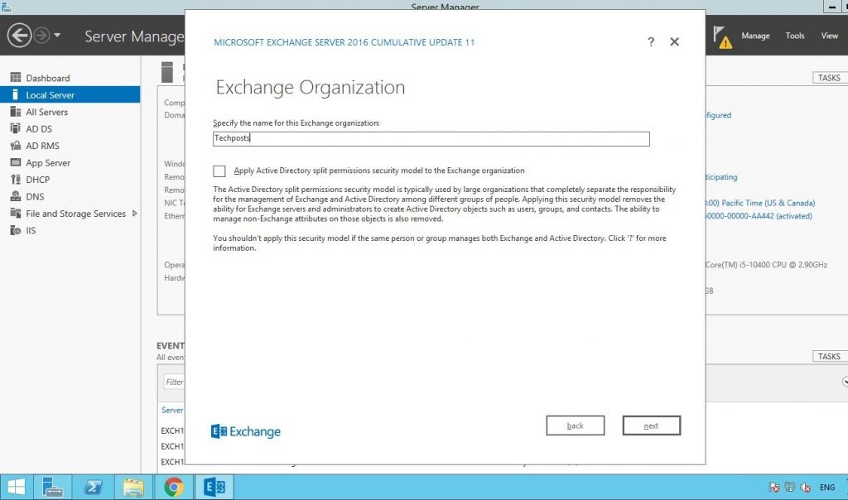Click the product ID activated link
This screenshot has height=500, width=848.
tap(759, 216)
